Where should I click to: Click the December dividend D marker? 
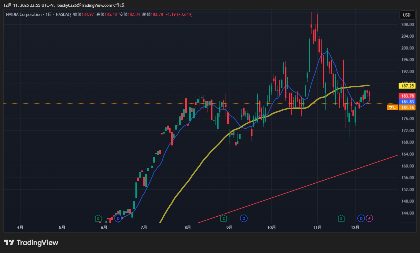(361, 218)
